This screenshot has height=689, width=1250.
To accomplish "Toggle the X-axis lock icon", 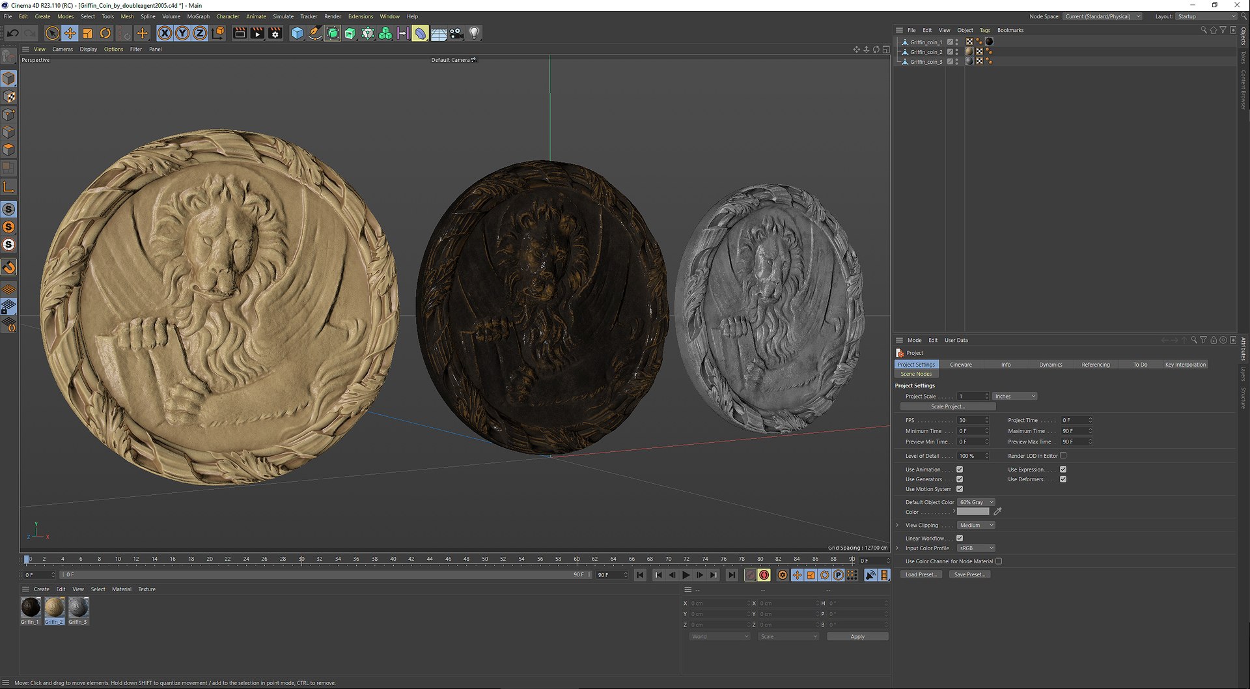I will (x=165, y=33).
